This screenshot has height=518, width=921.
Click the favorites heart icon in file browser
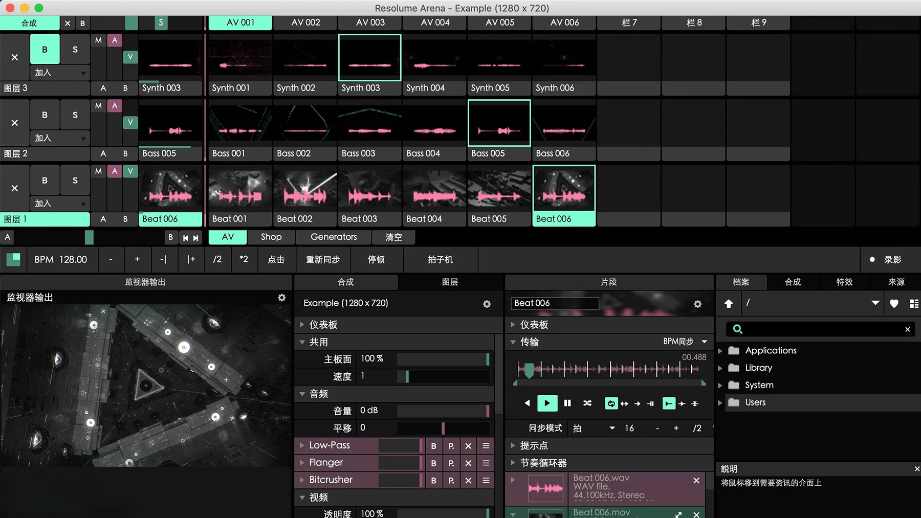[894, 304]
